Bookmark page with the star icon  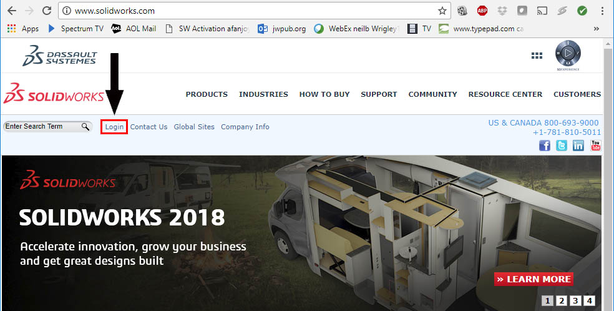click(x=442, y=11)
